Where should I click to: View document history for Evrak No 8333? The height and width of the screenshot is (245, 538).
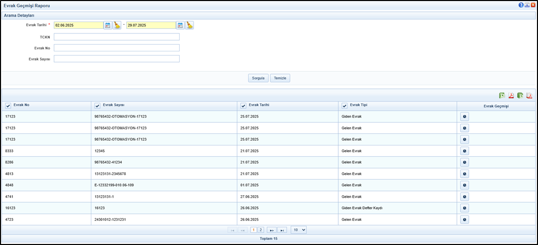pos(465,151)
